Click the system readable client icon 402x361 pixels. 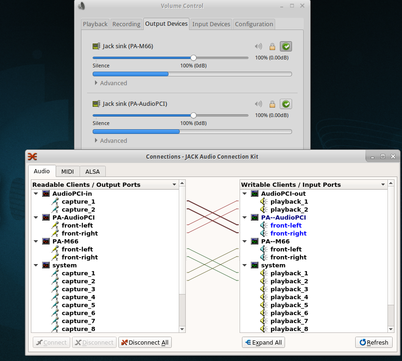pyautogui.click(x=46, y=265)
